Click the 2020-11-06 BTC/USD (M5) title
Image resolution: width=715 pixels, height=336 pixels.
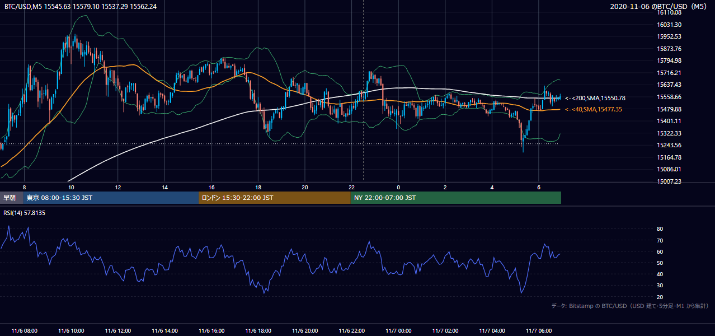pyautogui.click(x=660, y=6)
